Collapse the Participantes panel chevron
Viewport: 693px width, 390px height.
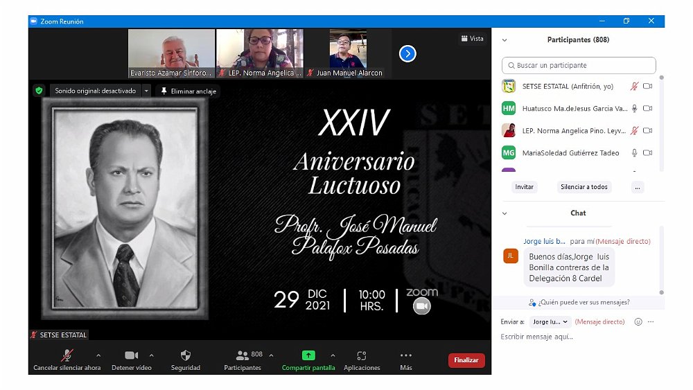(x=505, y=40)
